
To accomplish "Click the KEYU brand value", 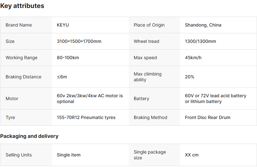I will [63, 25].
